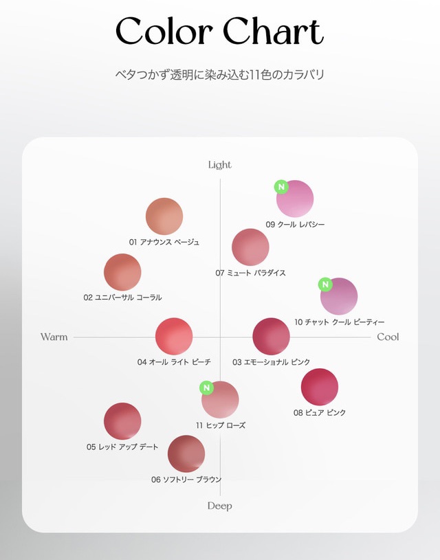Select the 04 オール ライト ピーチ color circle
The width and height of the screenshot is (440, 560).
click(x=174, y=336)
